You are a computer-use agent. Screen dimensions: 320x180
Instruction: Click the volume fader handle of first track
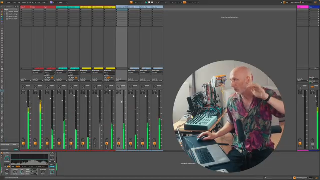tap(26, 102)
